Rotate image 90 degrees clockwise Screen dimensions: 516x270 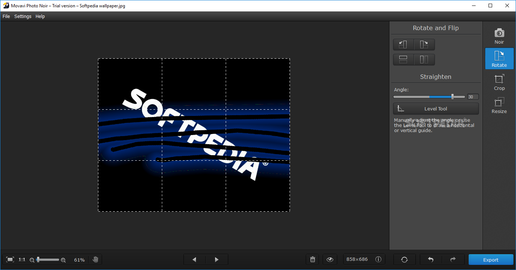point(424,44)
